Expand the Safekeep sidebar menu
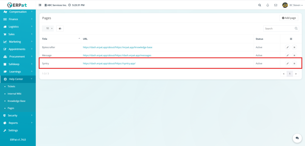The image size is (305, 146). 18,64
